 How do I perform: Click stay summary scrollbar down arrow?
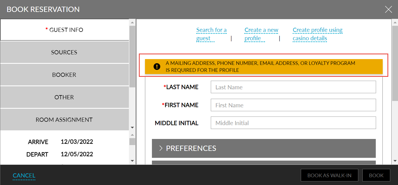[x=132, y=161]
